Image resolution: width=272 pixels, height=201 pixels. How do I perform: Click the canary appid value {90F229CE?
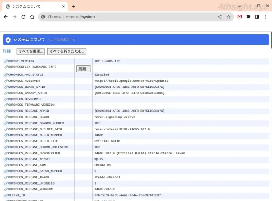click(129, 93)
